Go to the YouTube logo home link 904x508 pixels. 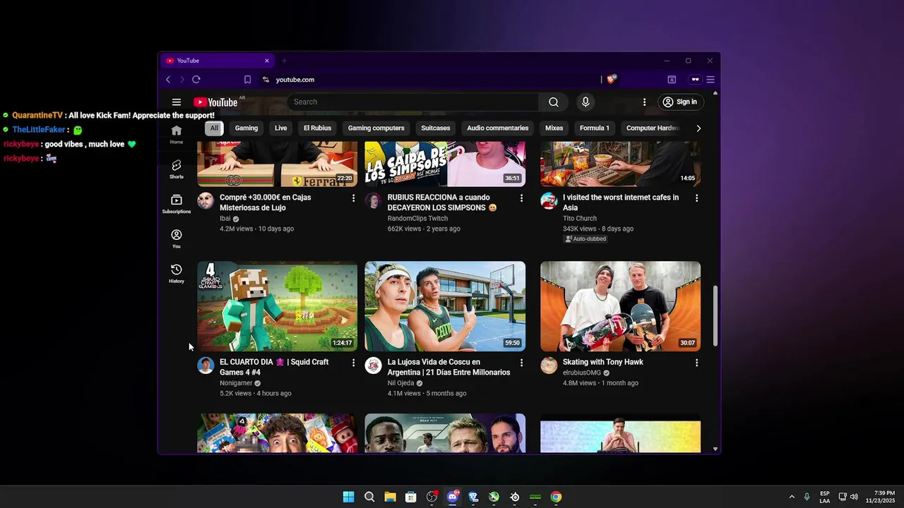(x=215, y=102)
